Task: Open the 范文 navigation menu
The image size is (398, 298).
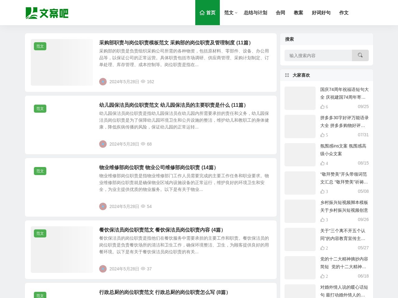Action: pyautogui.click(x=229, y=13)
